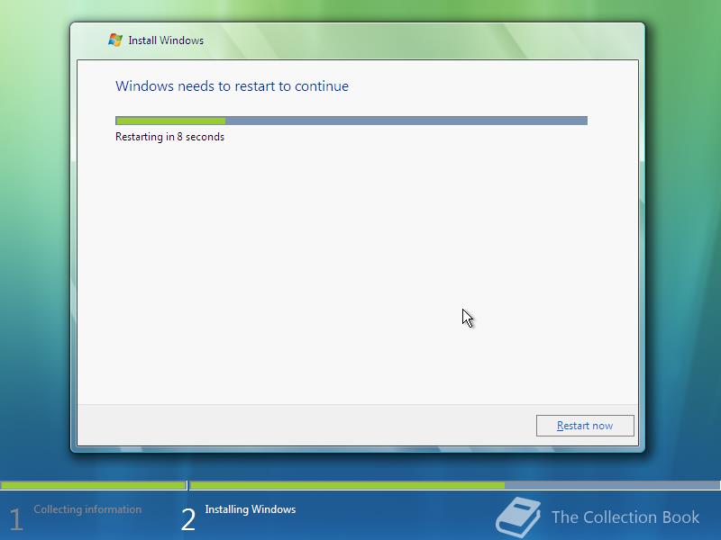The width and height of the screenshot is (721, 540).
Task: Click "Windows needs to restart to continue" heading
Action: [x=232, y=86]
